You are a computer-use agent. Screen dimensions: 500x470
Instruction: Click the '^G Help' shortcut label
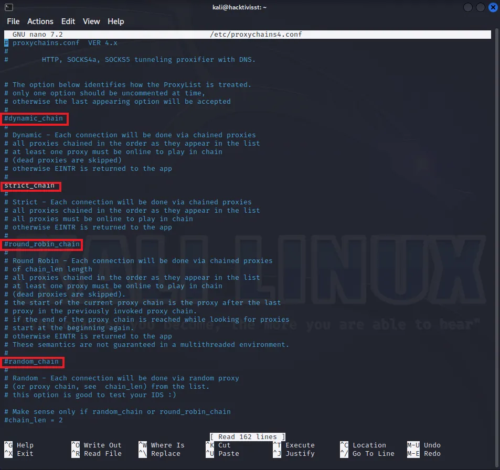pos(19,445)
